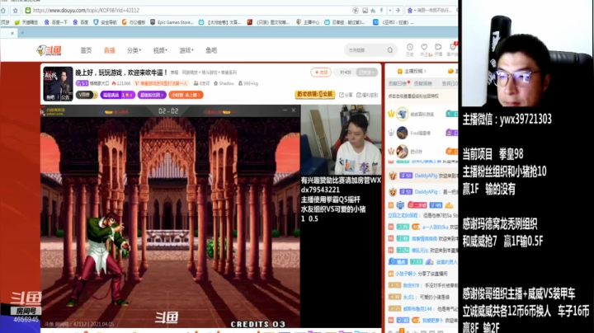Click the forward arrow in address bar

pyautogui.click(x=398, y=11)
